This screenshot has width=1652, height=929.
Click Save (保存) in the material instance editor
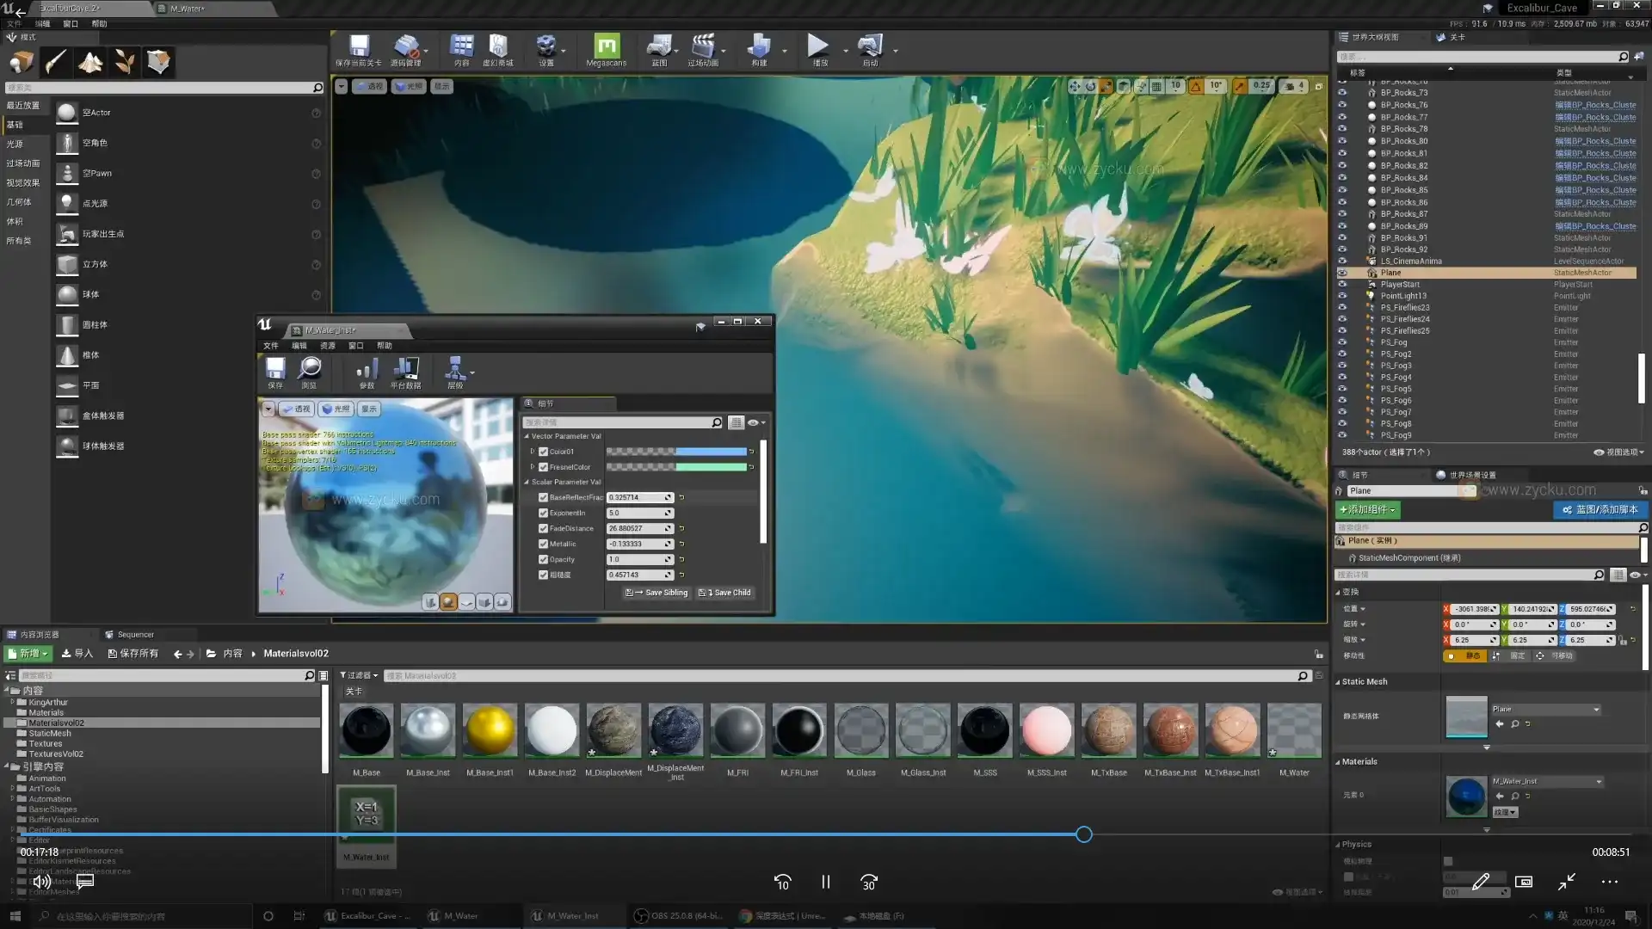pyautogui.click(x=274, y=372)
